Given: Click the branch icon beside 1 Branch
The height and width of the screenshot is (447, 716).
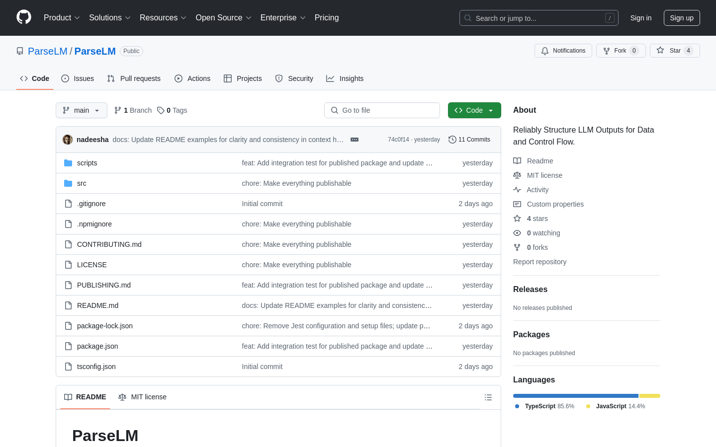Looking at the screenshot, I should tap(118, 110).
